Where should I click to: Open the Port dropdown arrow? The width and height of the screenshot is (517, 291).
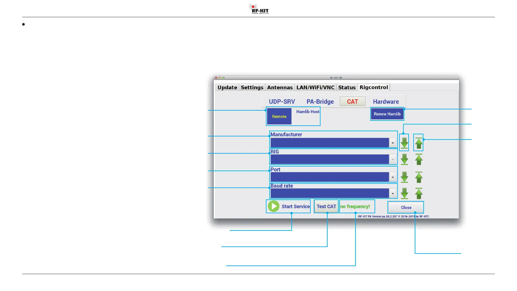(393, 177)
